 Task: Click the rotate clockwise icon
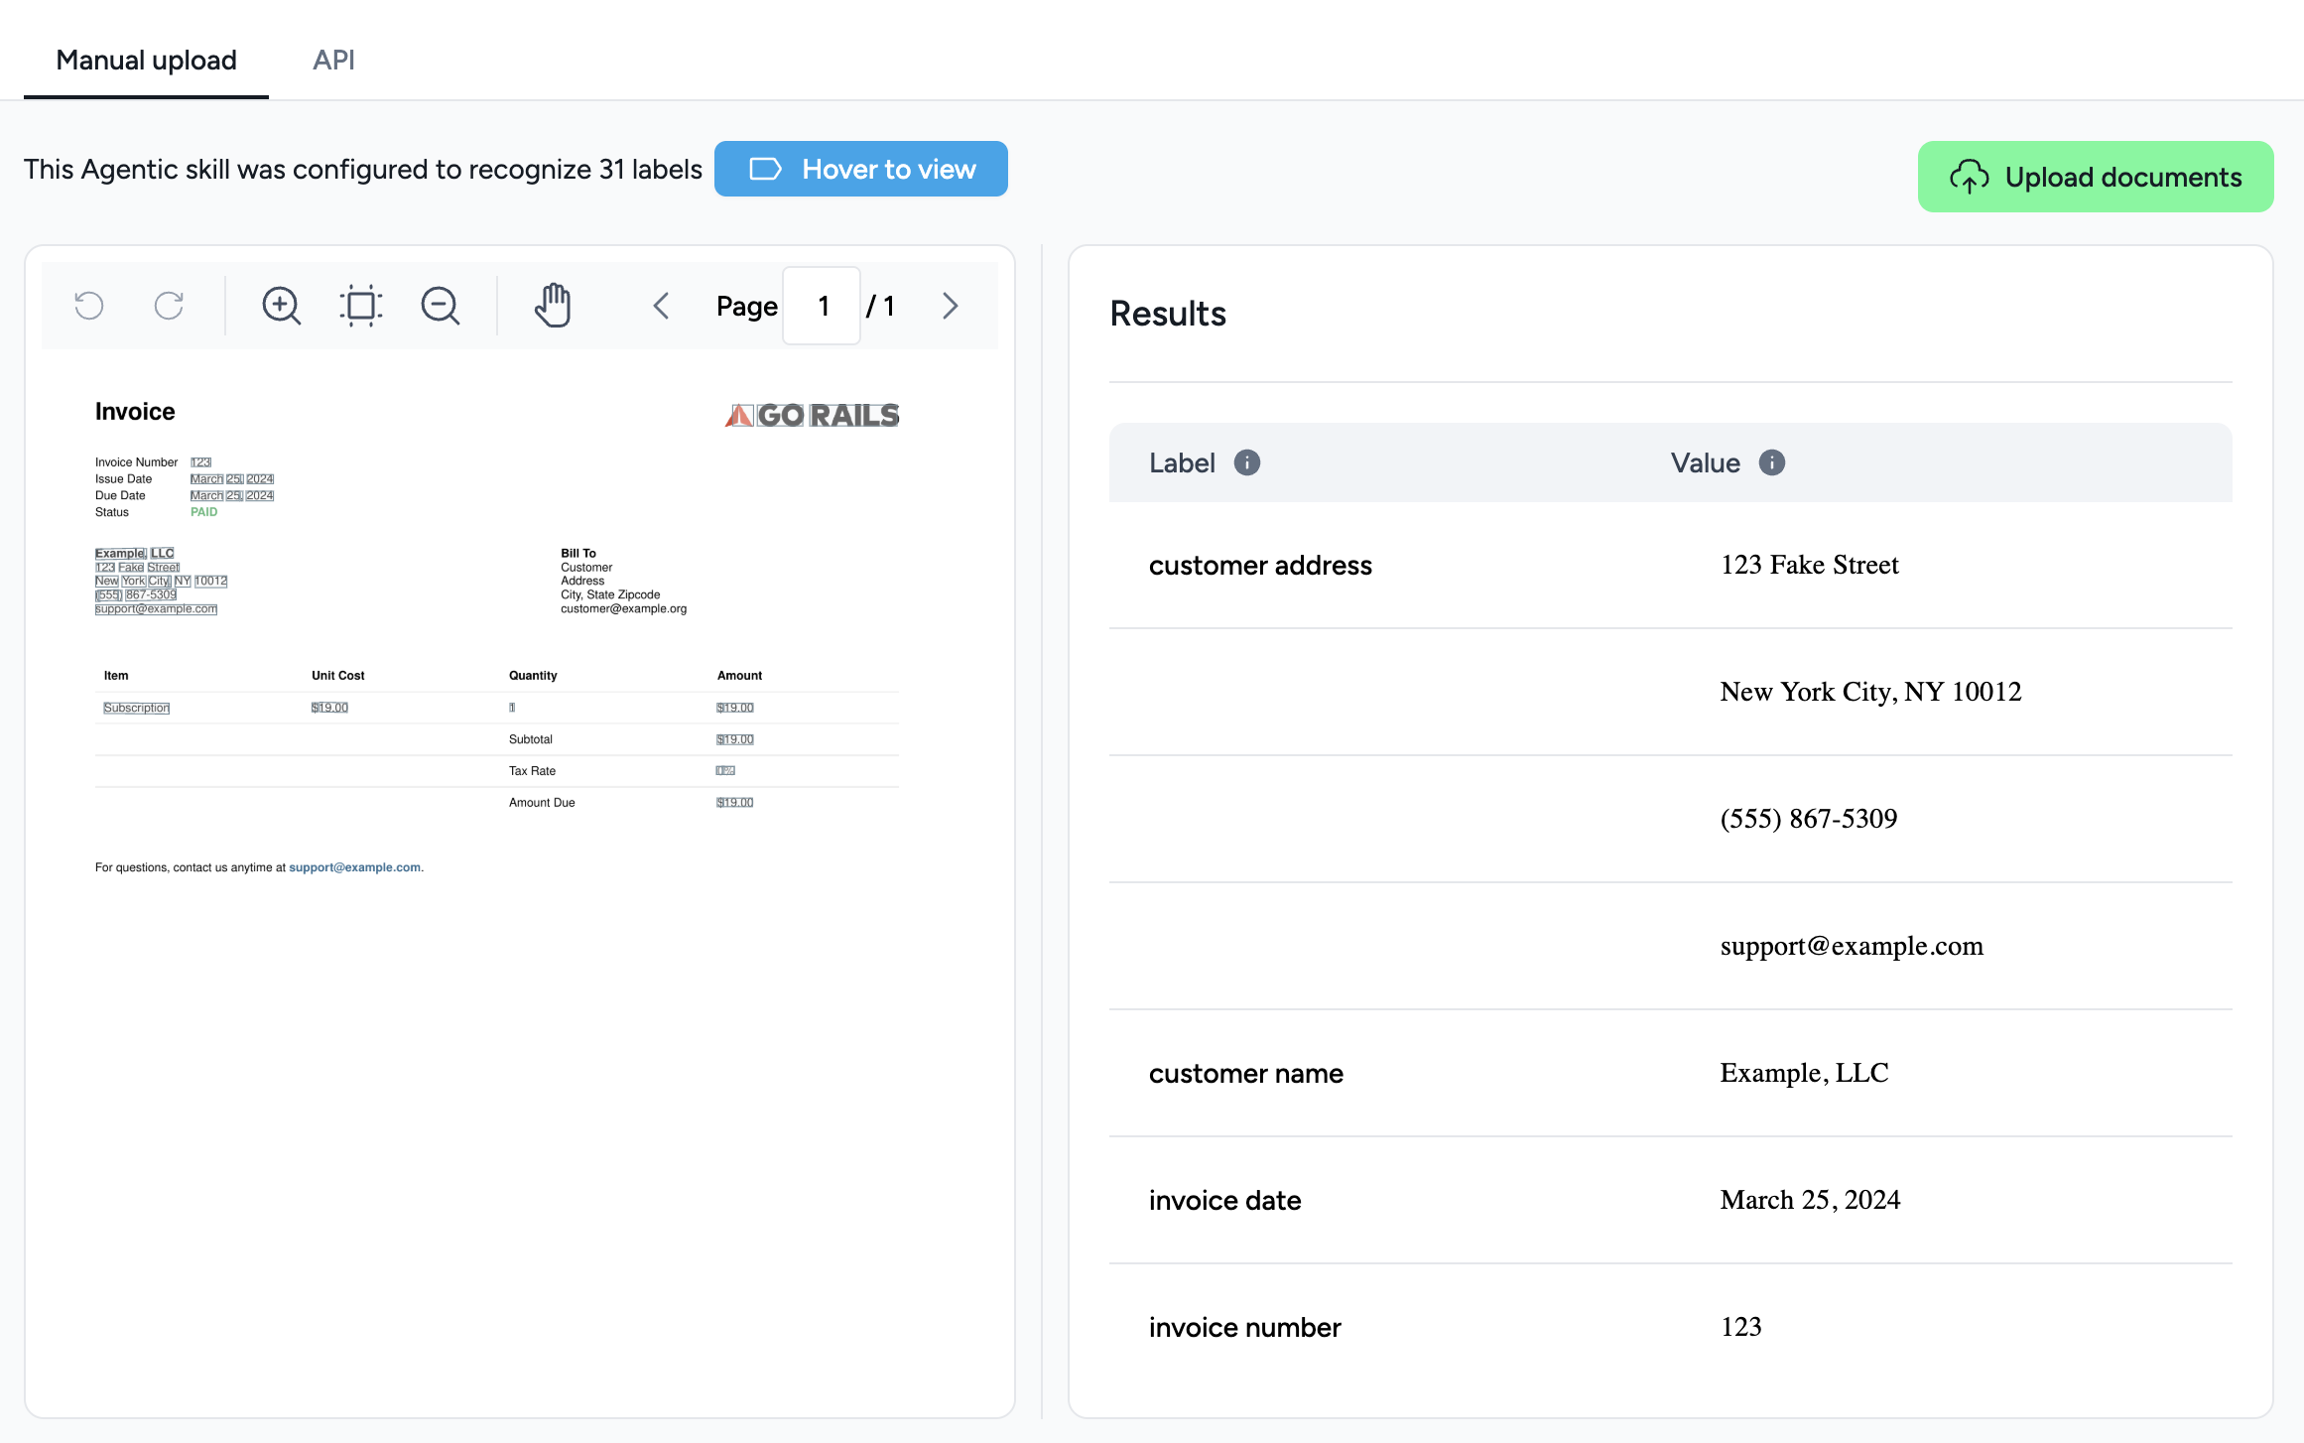pyautogui.click(x=169, y=306)
